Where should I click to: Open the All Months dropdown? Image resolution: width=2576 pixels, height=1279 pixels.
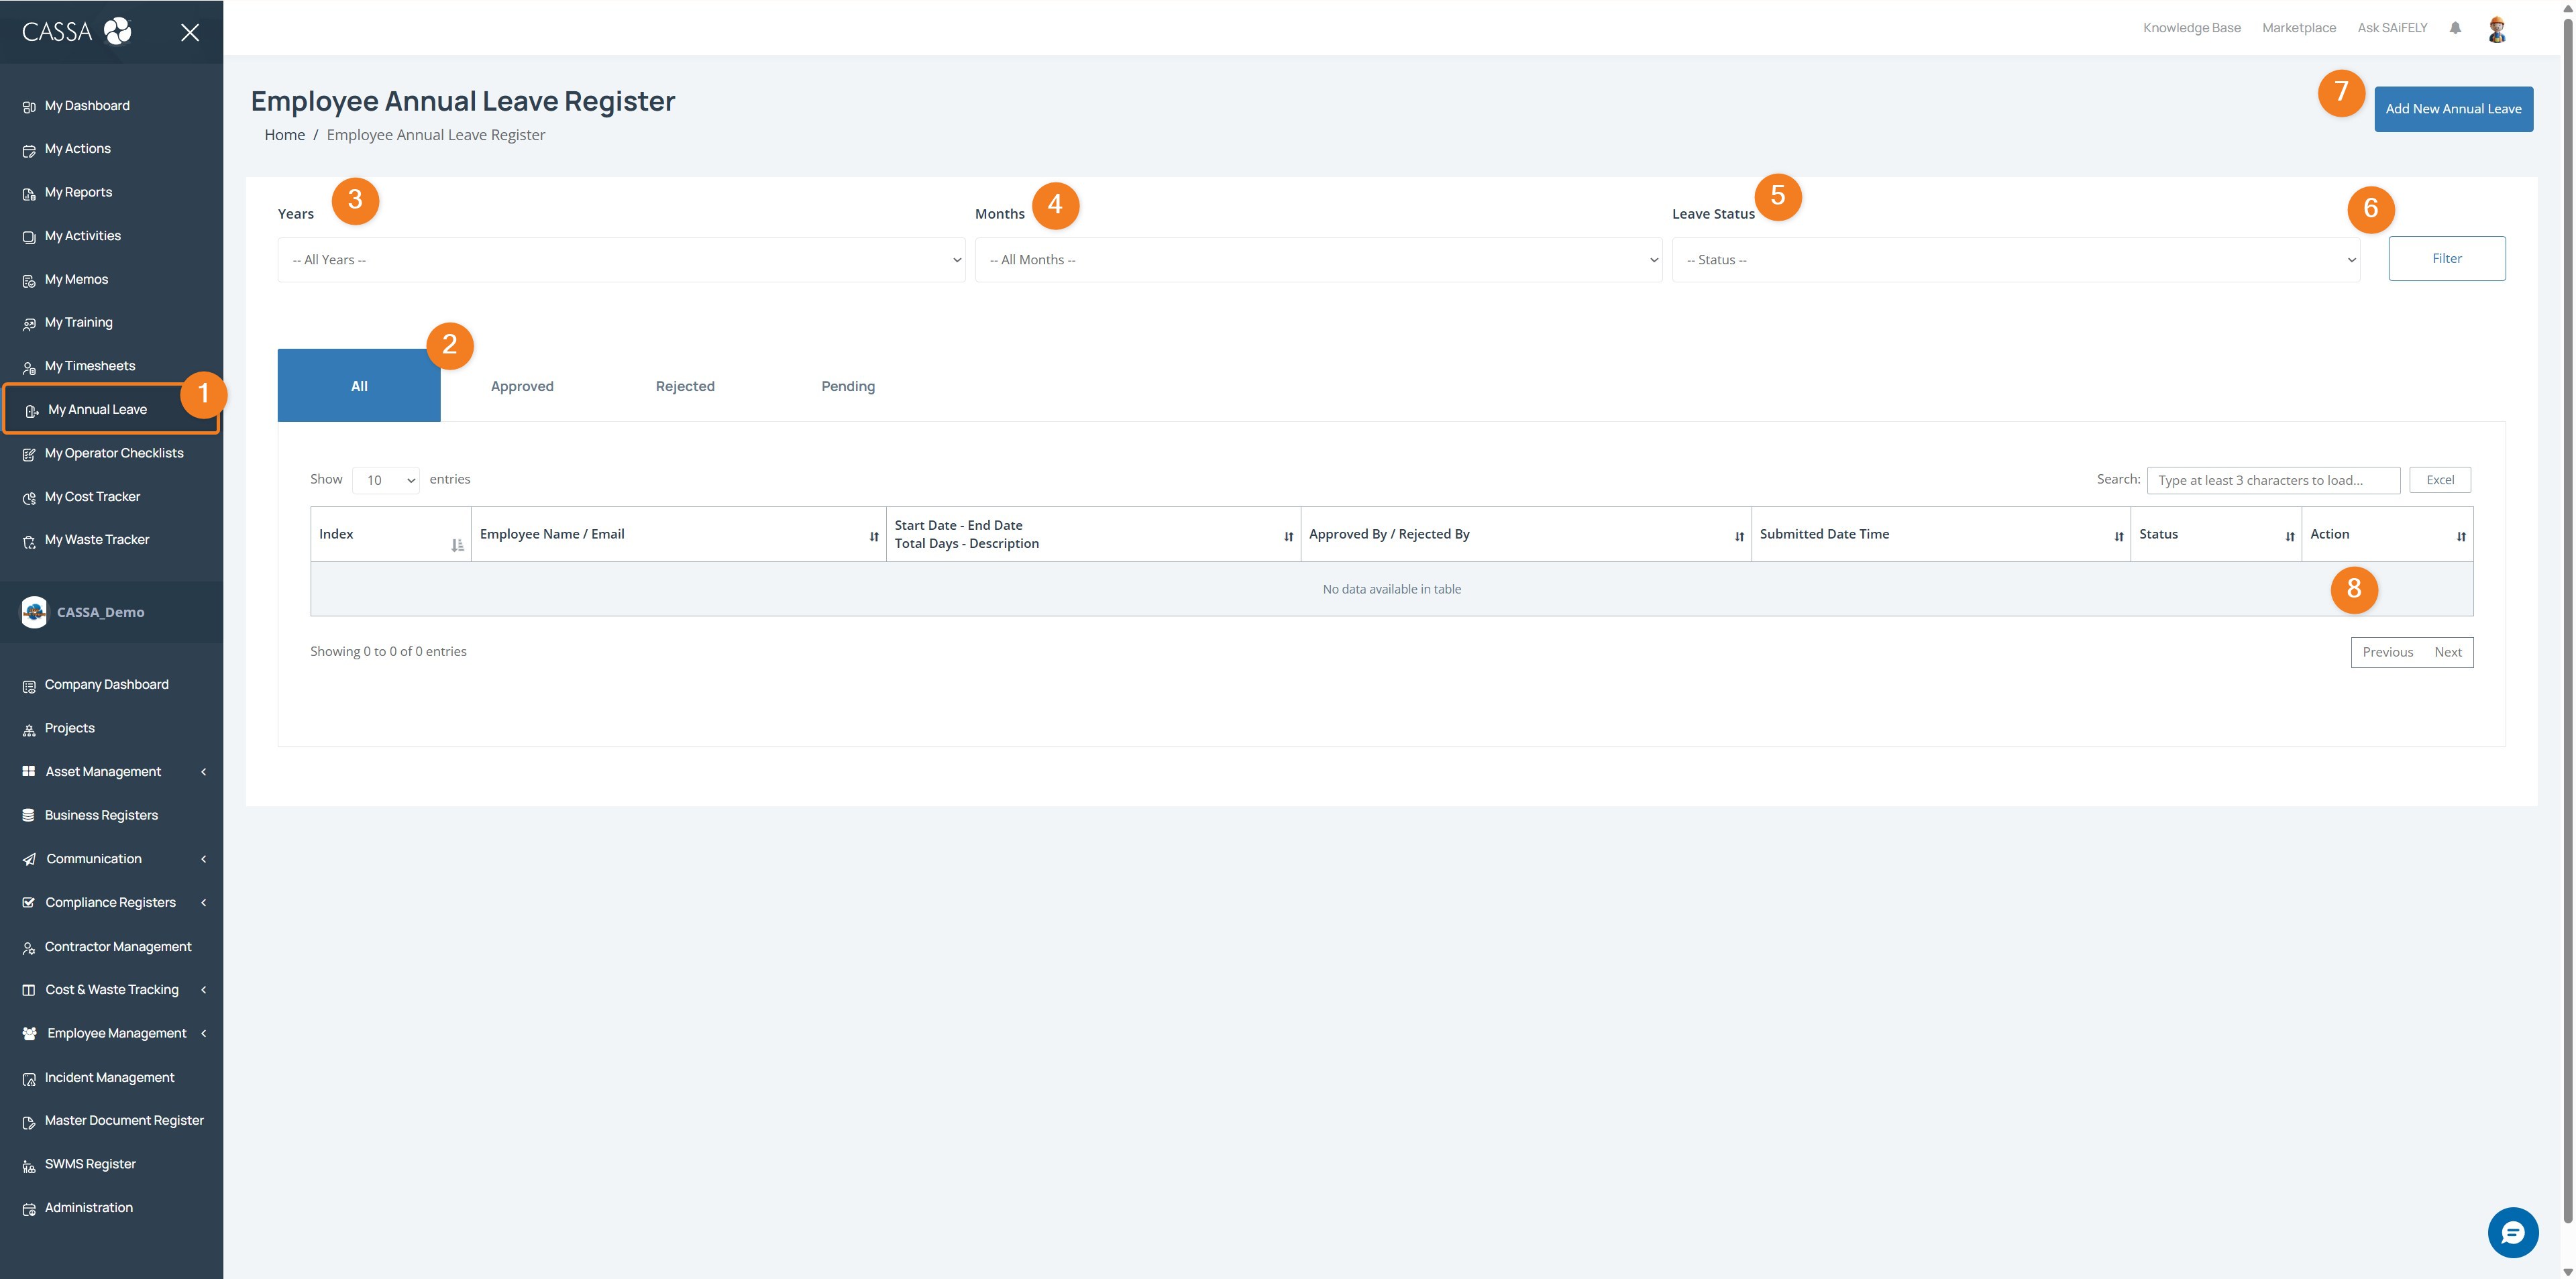point(1317,260)
